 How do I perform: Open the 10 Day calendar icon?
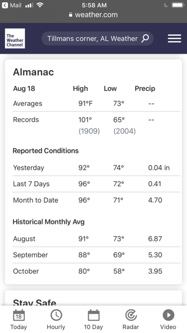click(93, 315)
